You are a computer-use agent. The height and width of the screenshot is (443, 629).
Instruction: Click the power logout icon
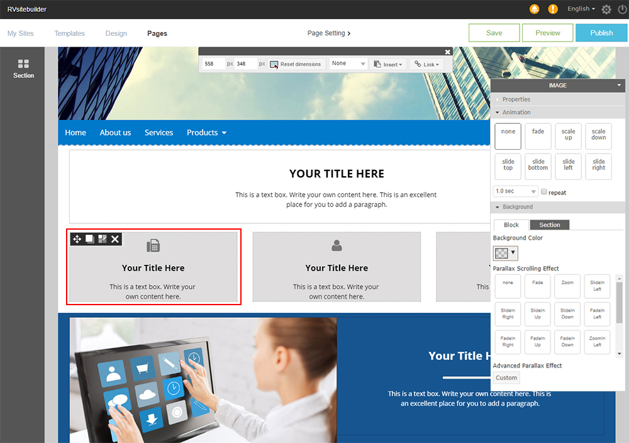[622, 9]
